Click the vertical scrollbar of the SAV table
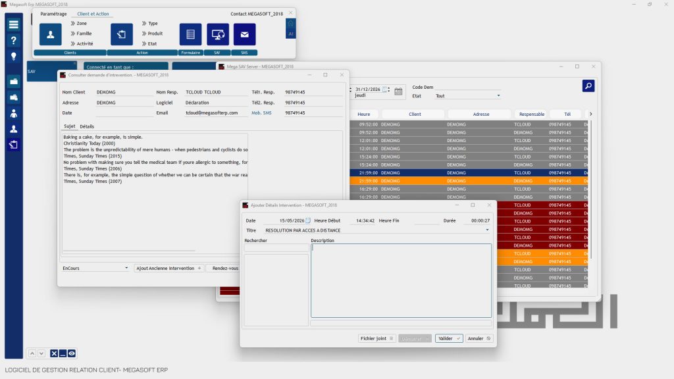 590,189
